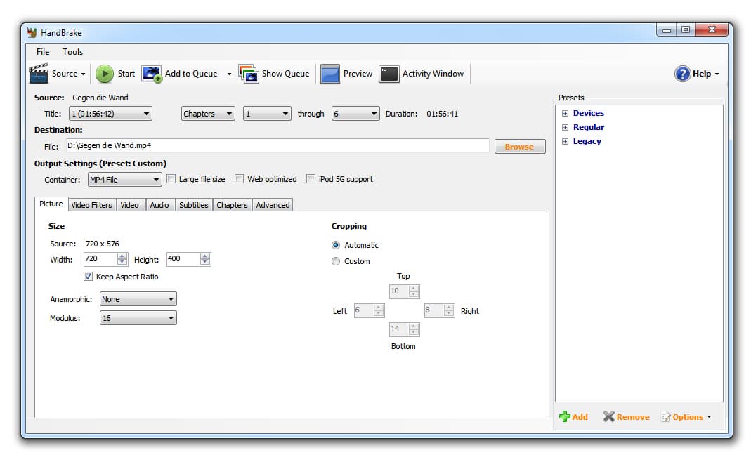Screen dimensions: 751x462
Task: Click the HandBrake logo in title bar
Action: tap(32, 32)
